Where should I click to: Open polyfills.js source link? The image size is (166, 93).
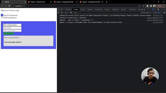158,16
